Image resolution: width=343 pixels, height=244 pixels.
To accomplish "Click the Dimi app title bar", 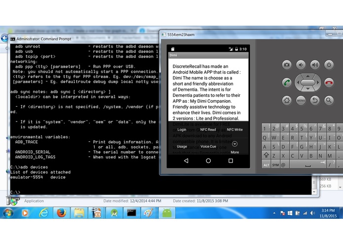I will (x=208, y=55).
